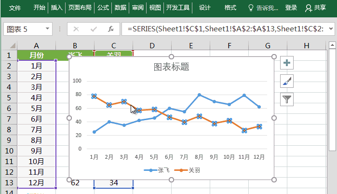Screen dimensions: 337x194
Task: Click the scroll up arrow of vertical scrollbar
Action: click(x=332, y=45)
